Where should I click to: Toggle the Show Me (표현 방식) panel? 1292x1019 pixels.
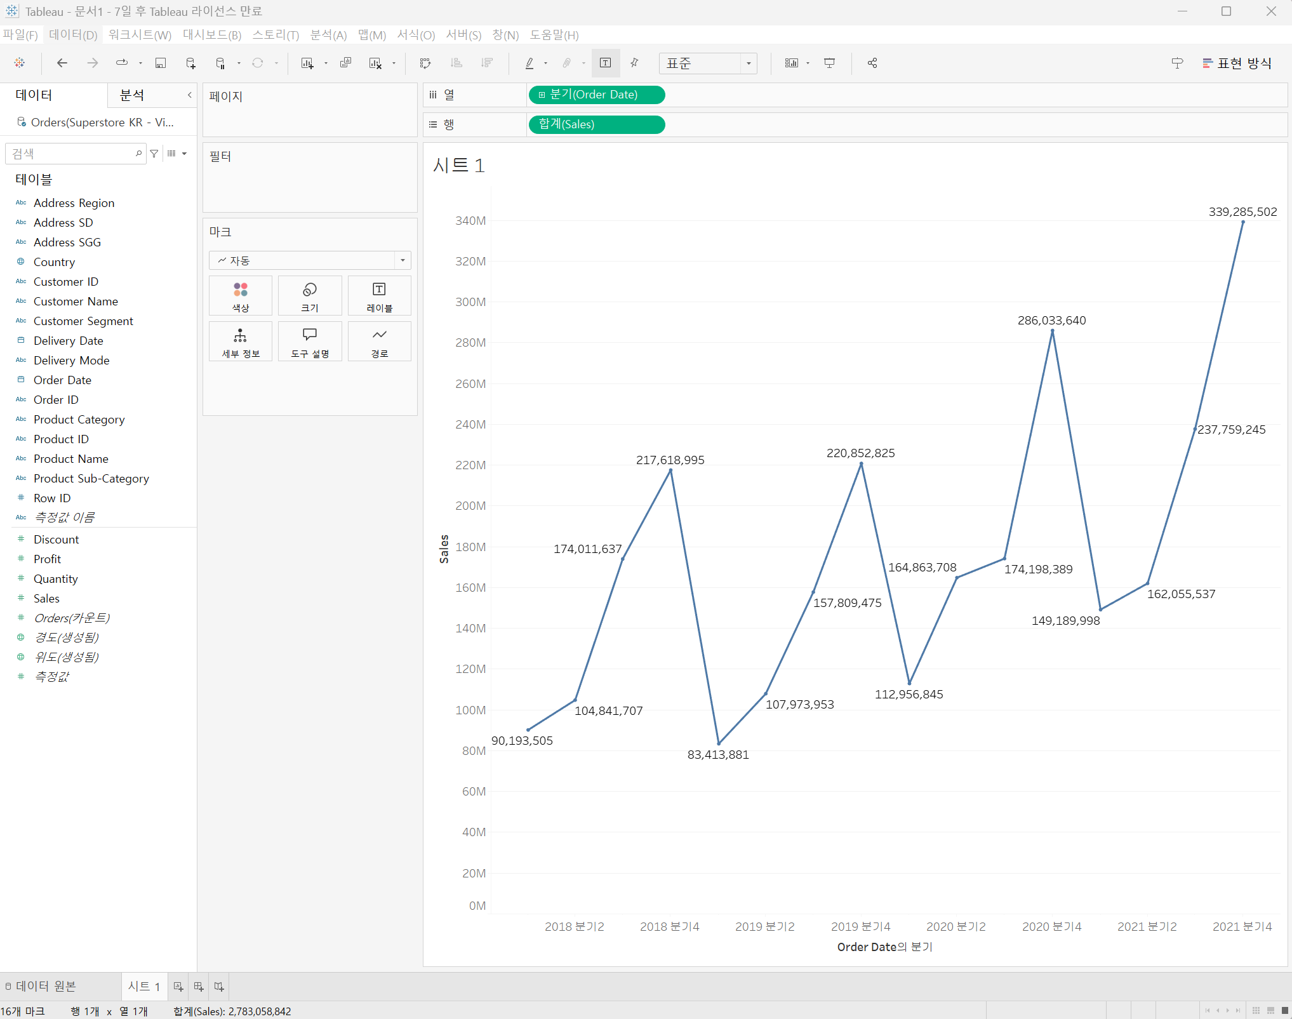click(x=1237, y=63)
